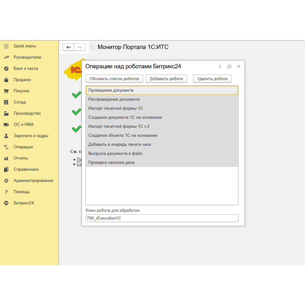The image size is (305, 305).
Task: Open the dialog's three-dot more menu
Action: click(x=220, y=66)
